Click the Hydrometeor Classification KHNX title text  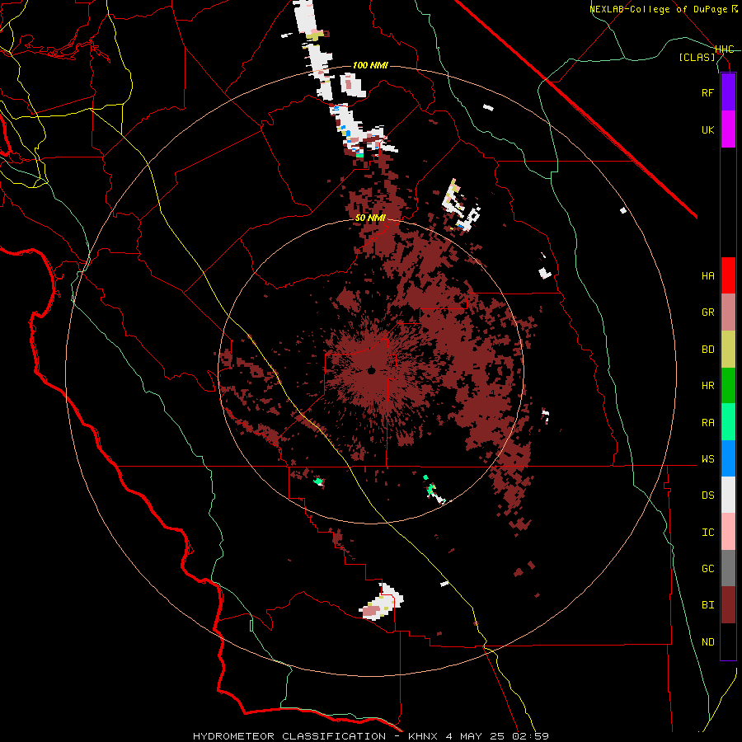pyautogui.click(x=370, y=736)
